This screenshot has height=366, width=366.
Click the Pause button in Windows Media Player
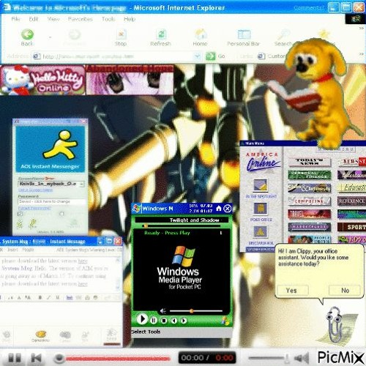tap(153, 320)
